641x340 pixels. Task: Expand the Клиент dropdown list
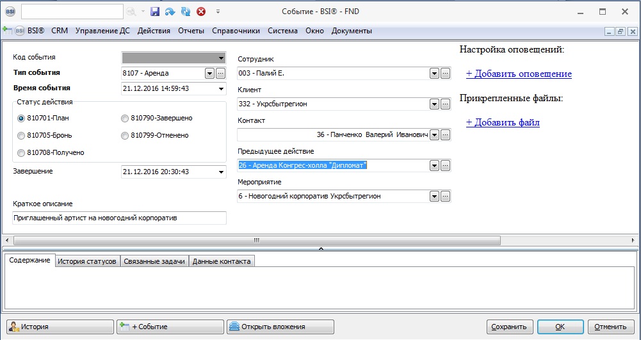[434, 104]
